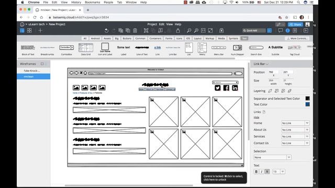Click the Delete clipboard-X toolbar icon
This screenshot has width=335, height=188.
coord(221,30)
